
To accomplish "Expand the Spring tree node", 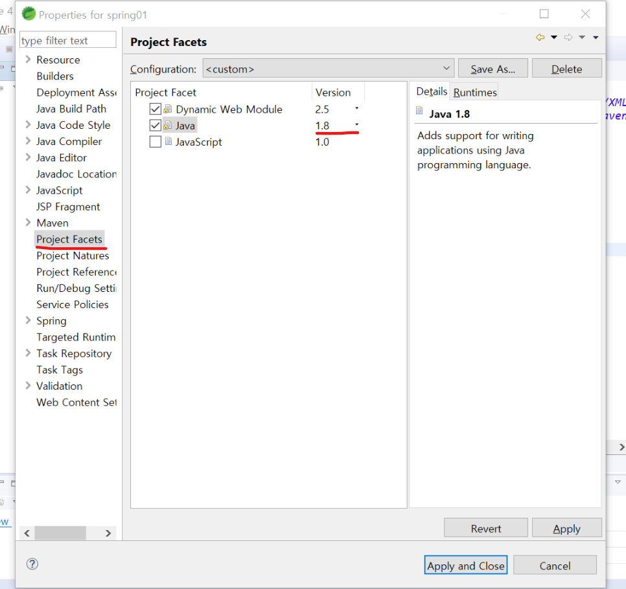I will coord(28,320).
